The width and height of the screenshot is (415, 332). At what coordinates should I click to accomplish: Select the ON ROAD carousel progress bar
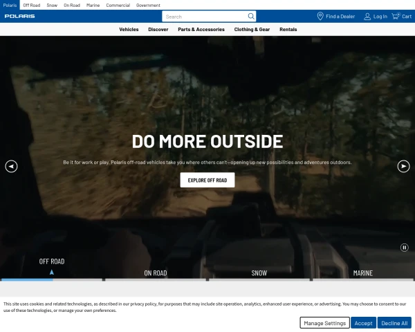[x=156, y=279]
